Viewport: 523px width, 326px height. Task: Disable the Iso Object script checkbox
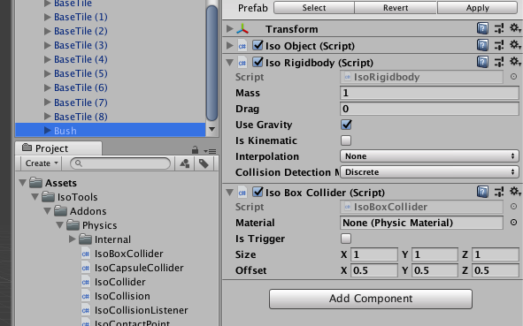tap(258, 45)
